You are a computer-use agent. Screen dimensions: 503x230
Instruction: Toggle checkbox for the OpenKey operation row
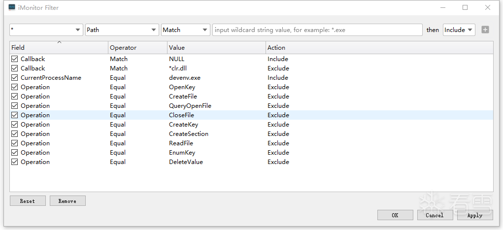15,87
